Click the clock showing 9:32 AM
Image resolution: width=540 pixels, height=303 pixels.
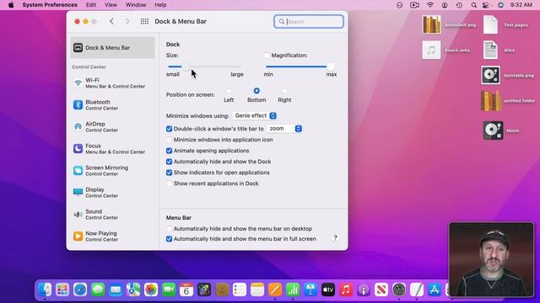[521, 5]
